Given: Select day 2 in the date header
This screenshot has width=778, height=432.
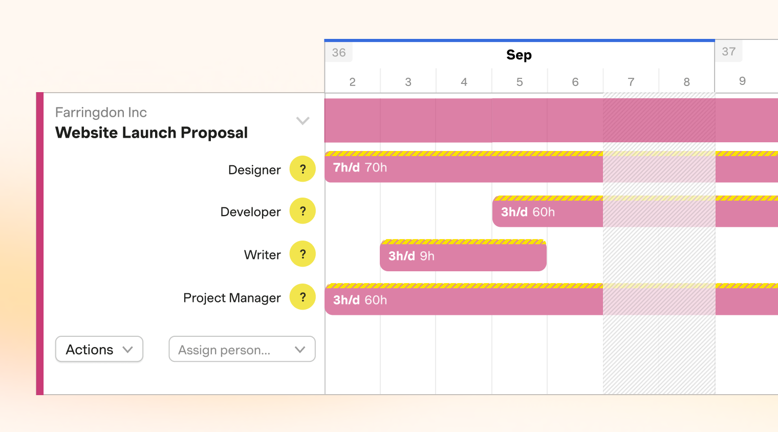Looking at the screenshot, I should point(352,82).
